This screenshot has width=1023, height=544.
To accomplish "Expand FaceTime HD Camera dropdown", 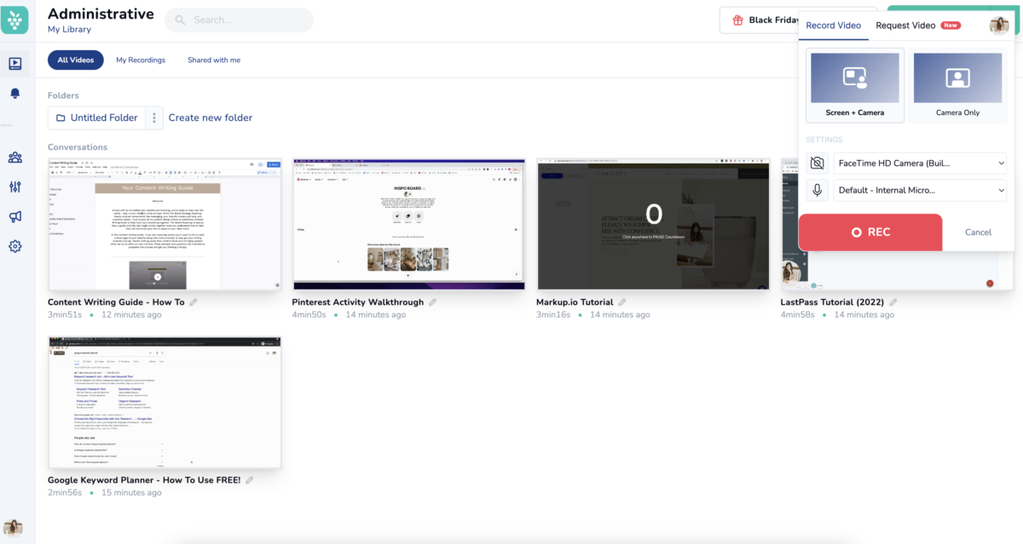I will [x=919, y=163].
